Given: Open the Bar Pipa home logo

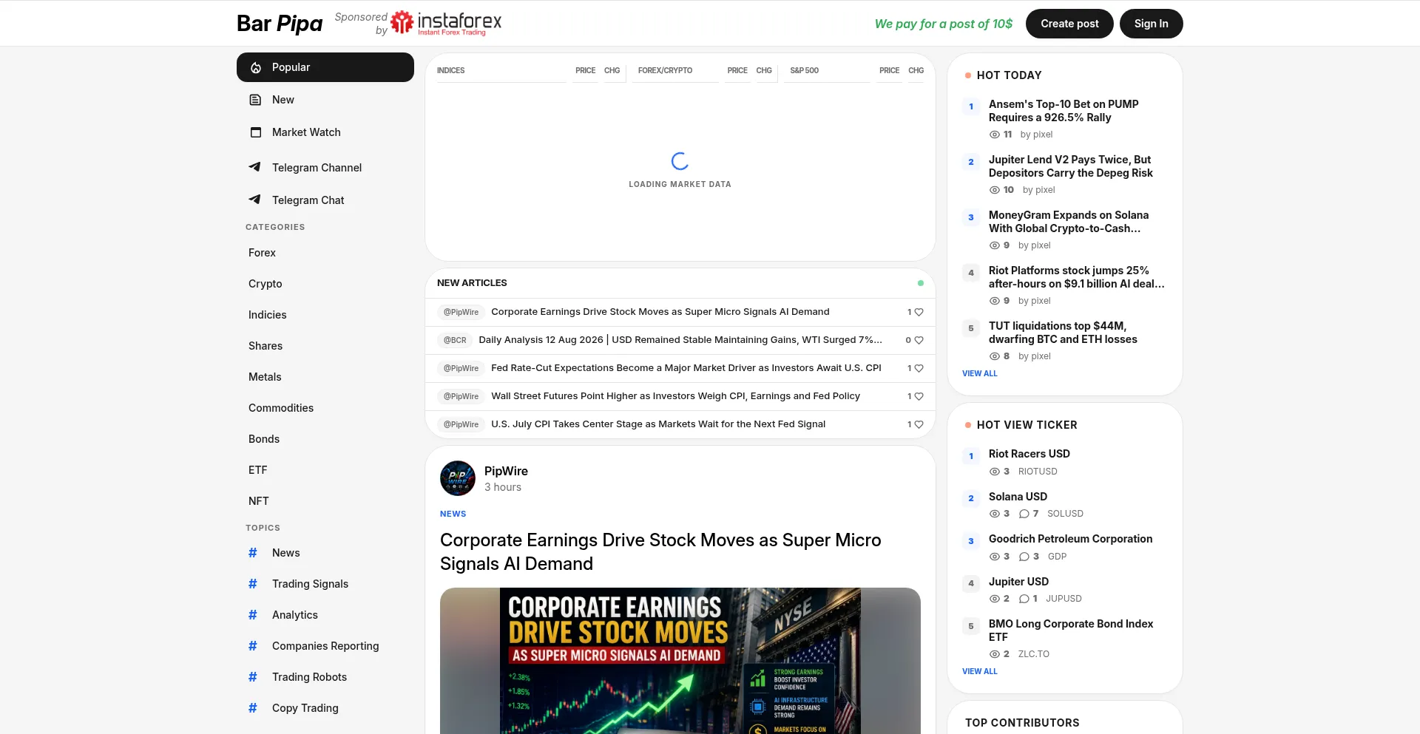Looking at the screenshot, I should [x=280, y=24].
